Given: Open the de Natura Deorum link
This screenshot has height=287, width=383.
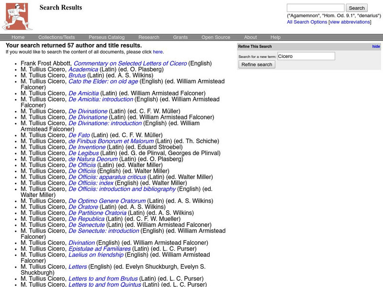Looking at the screenshot, I should pos(93,159).
